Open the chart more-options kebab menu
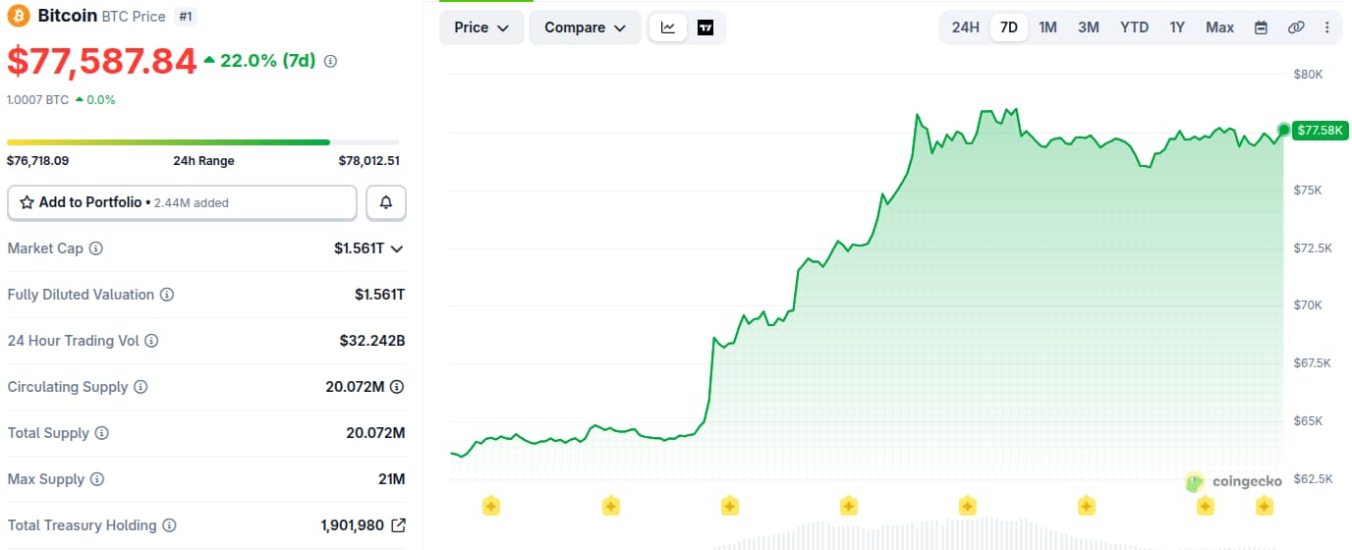This screenshot has height=550, width=1352. (x=1327, y=27)
